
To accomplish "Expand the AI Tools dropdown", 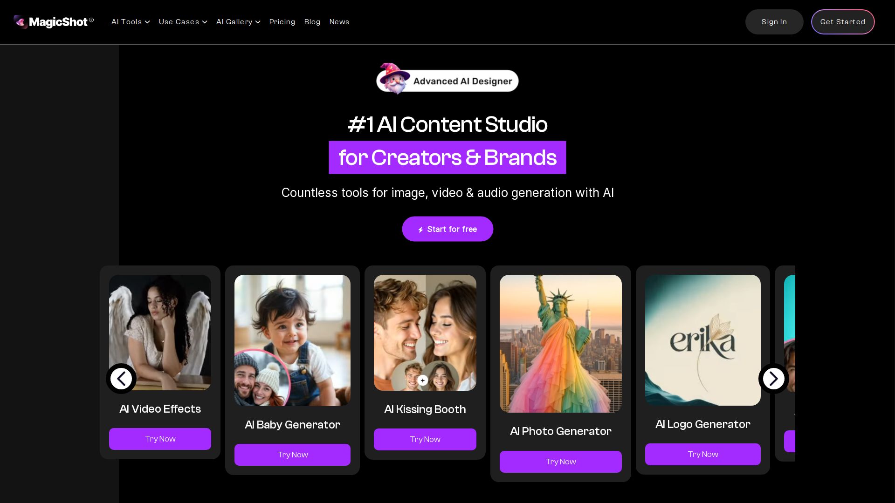I will click(x=131, y=22).
